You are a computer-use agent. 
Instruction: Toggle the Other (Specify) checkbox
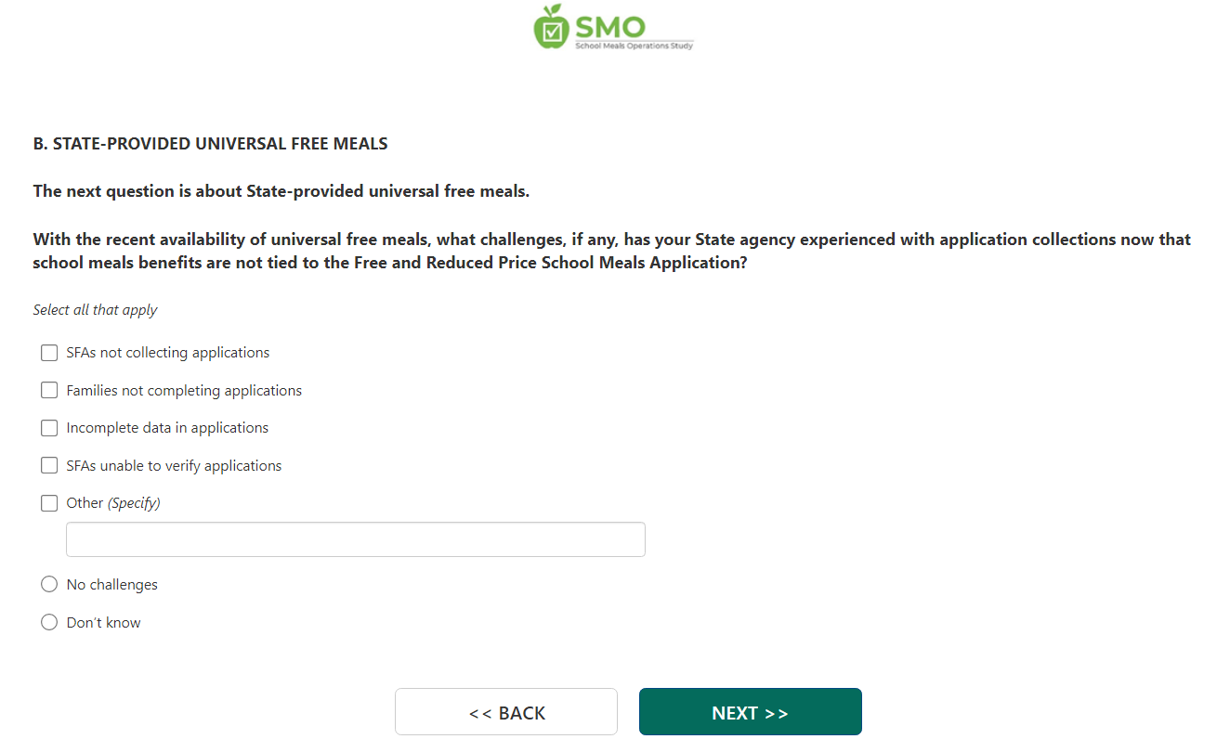[x=49, y=503]
